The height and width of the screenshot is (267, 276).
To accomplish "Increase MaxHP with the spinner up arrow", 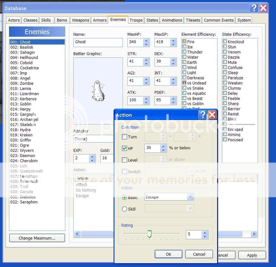I will 146,40.
